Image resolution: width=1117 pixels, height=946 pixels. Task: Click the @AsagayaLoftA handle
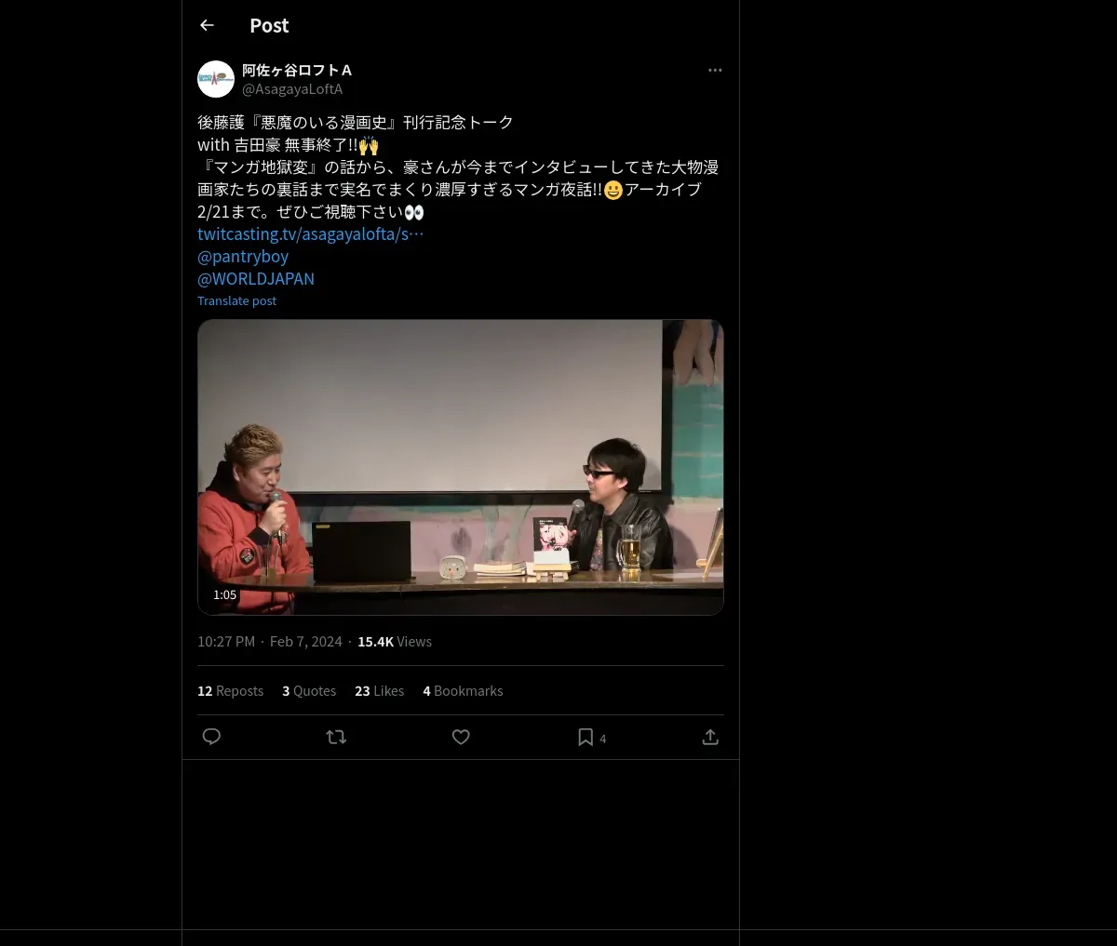coord(292,89)
